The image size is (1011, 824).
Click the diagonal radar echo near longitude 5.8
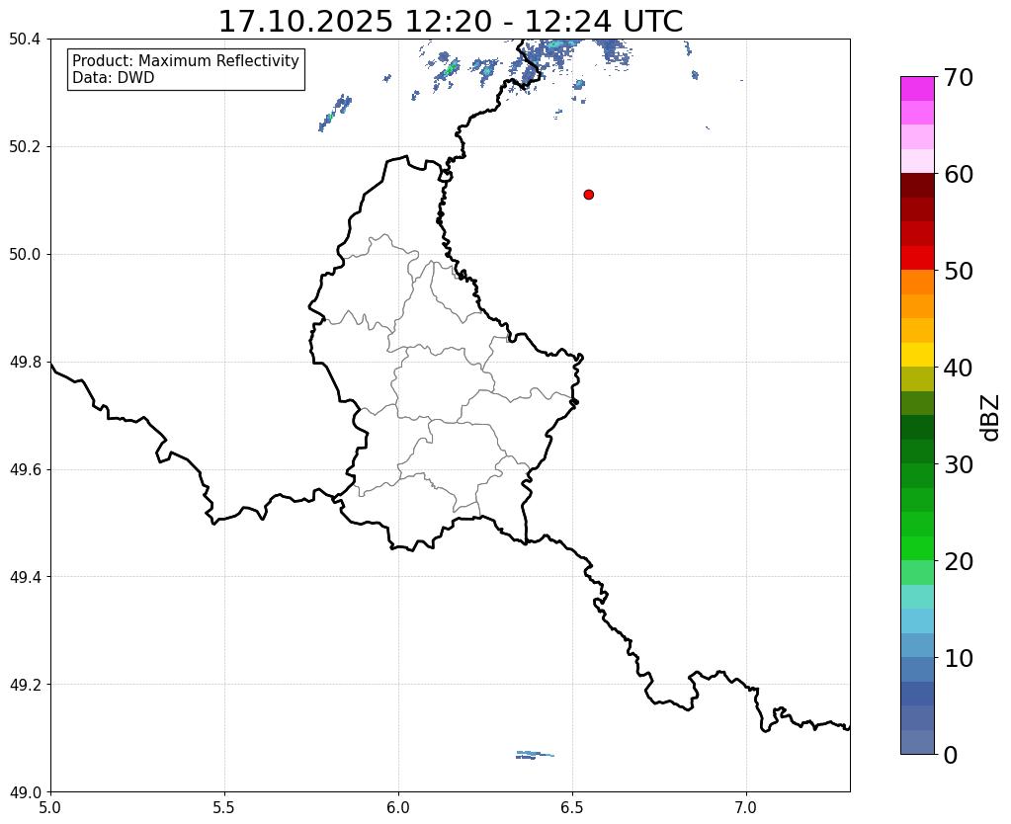[335, 113]
